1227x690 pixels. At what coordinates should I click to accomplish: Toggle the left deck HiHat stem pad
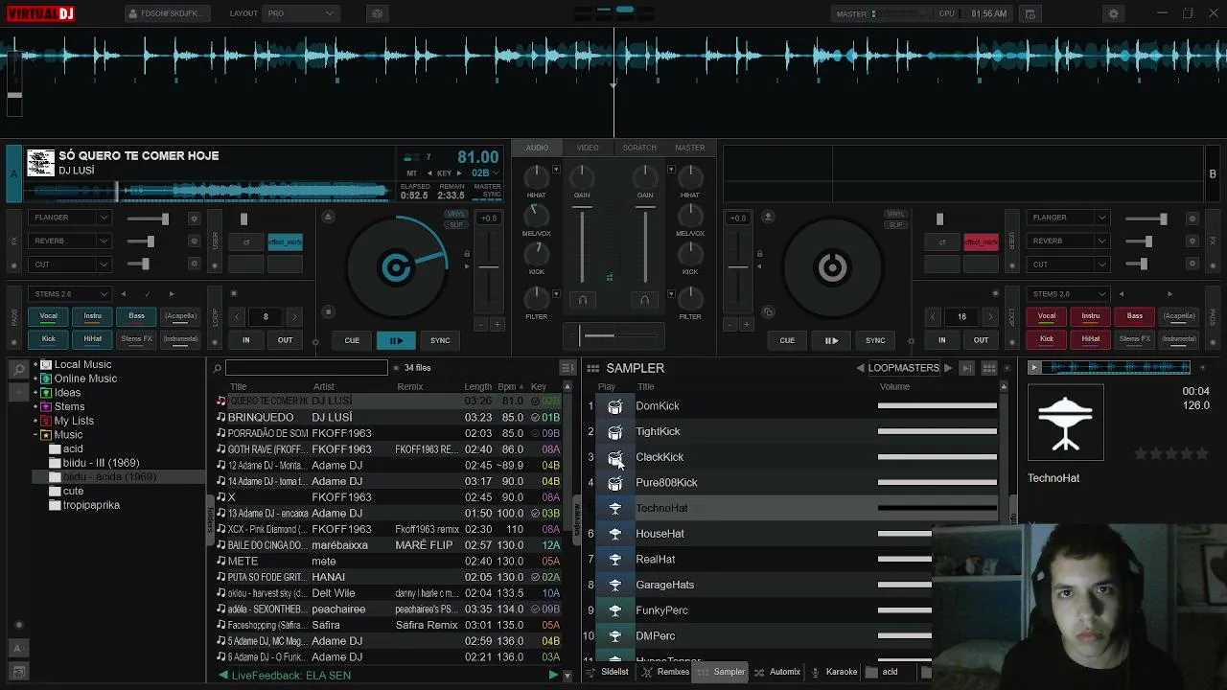[x=92, y=339]
